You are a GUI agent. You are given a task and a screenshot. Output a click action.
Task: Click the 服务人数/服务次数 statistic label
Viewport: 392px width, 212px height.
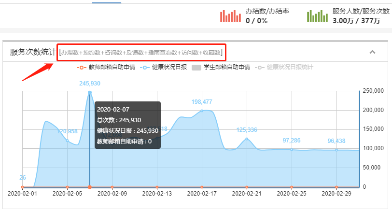click(361, 11)
